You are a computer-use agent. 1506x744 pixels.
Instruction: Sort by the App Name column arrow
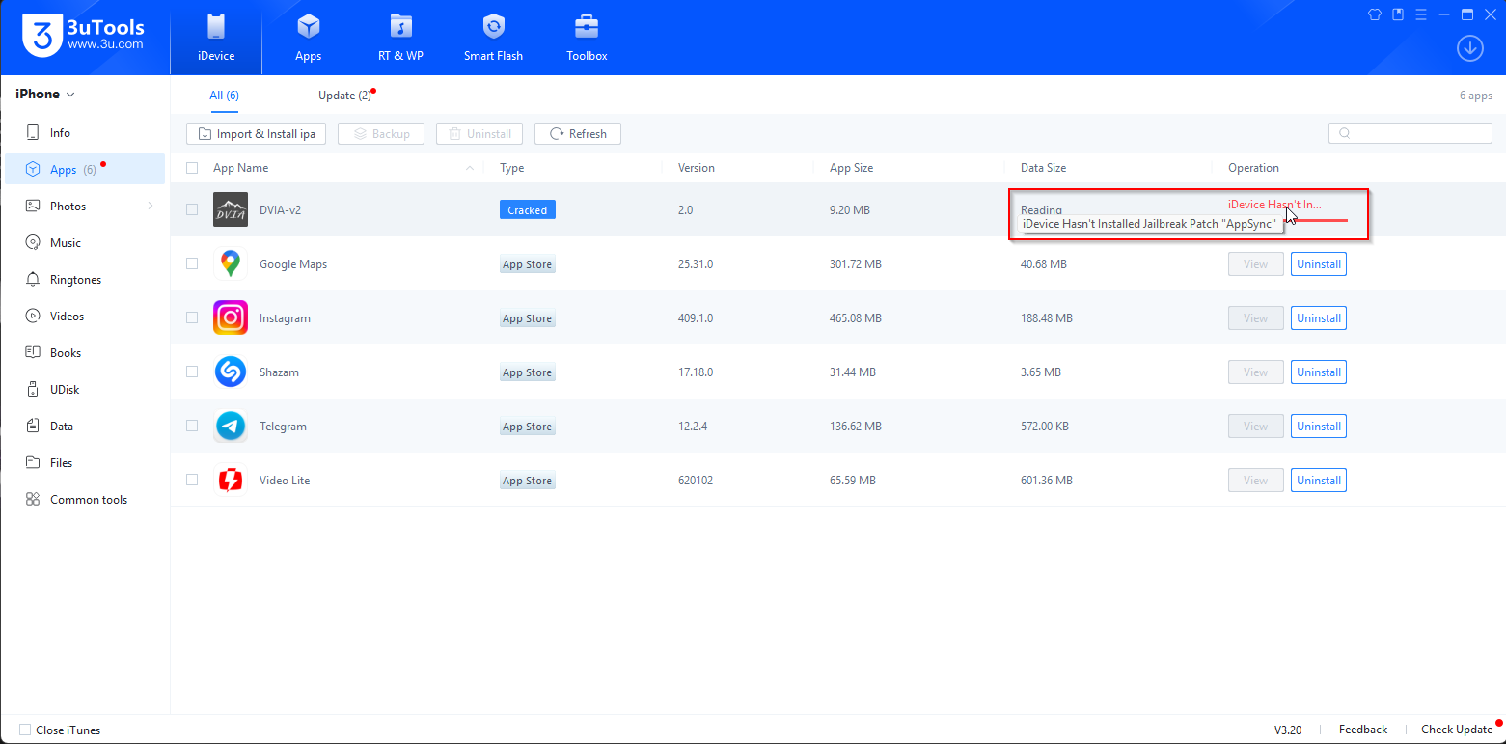(470, 168)
